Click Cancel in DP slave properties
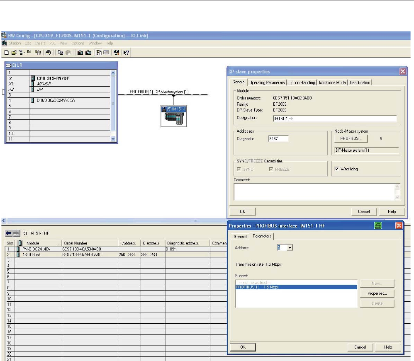The image size is (414, 361). click(364, 212)
